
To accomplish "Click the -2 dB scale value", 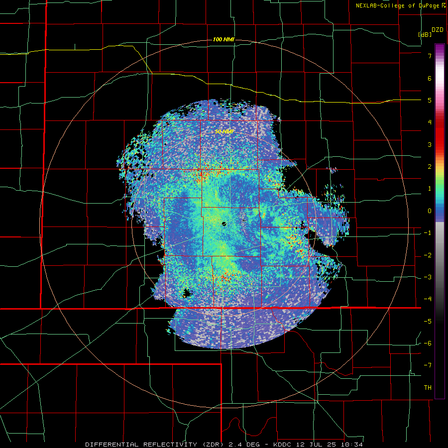I will pyautogui.click(x=428, y=255).
